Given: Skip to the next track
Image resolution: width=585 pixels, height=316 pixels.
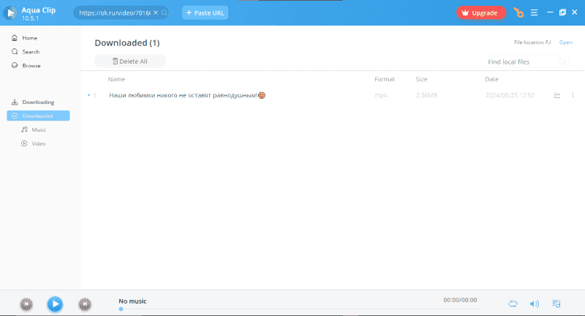Looking at the screenshot, I should pyautogui.click(x=85, y=304).
